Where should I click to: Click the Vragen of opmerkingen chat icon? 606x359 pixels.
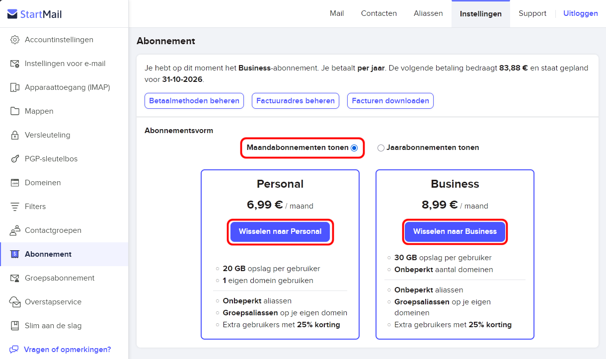pyautogui.click(x=14, y=350)
